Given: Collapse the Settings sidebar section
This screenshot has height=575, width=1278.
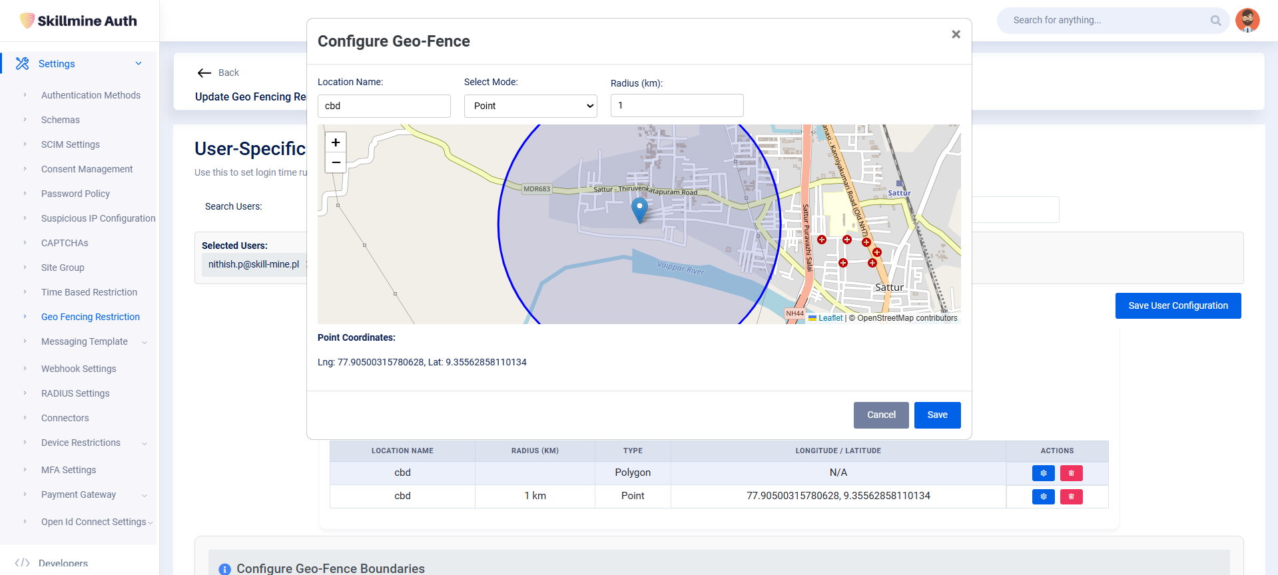Looking at the screenshot, I should pyautogui.click(x=139, y=64).
